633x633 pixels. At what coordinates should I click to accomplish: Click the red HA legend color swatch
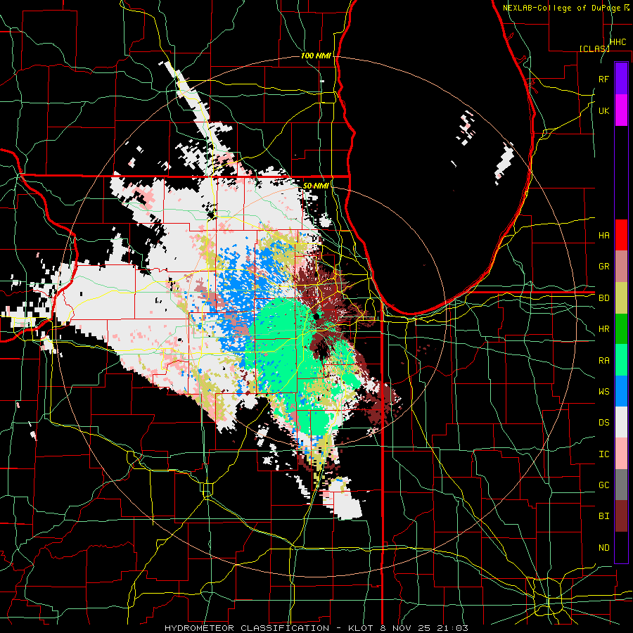tap(621, 235)
